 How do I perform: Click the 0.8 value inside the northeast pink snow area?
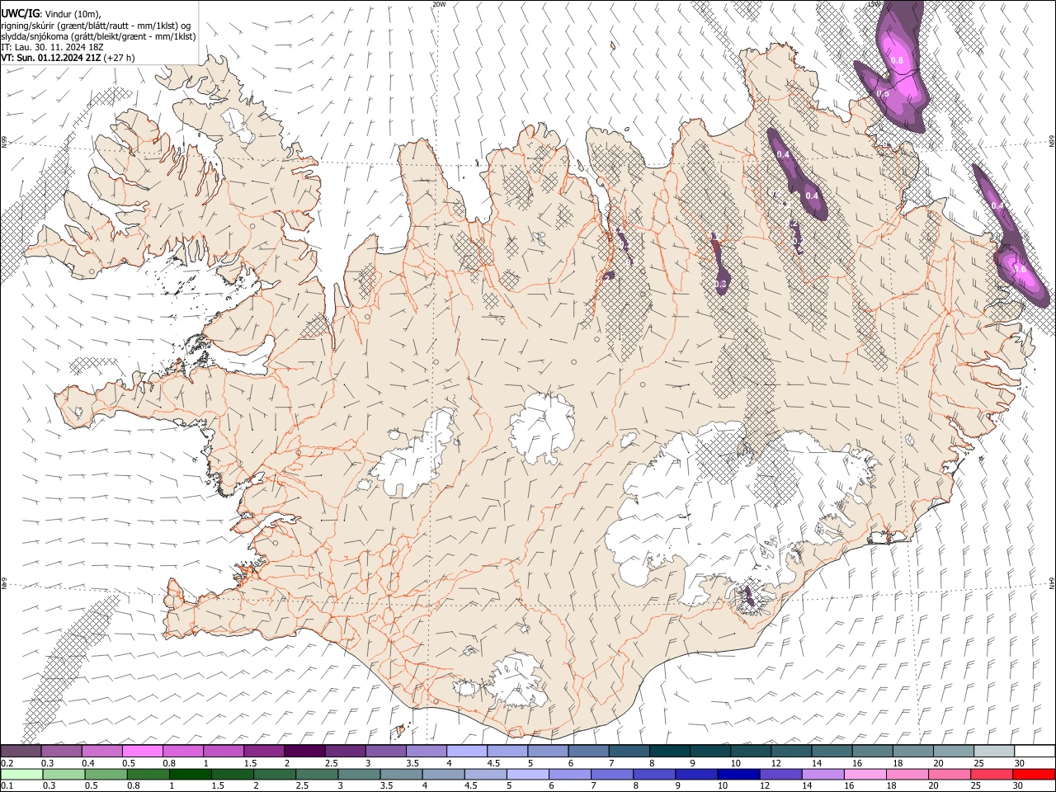(x=898, y=60)
